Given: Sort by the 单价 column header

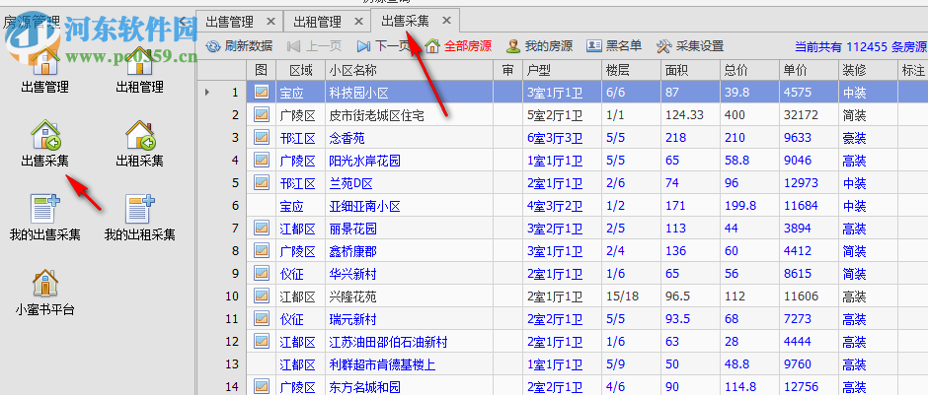Looking at the screenshot, I should coord(810,71).
